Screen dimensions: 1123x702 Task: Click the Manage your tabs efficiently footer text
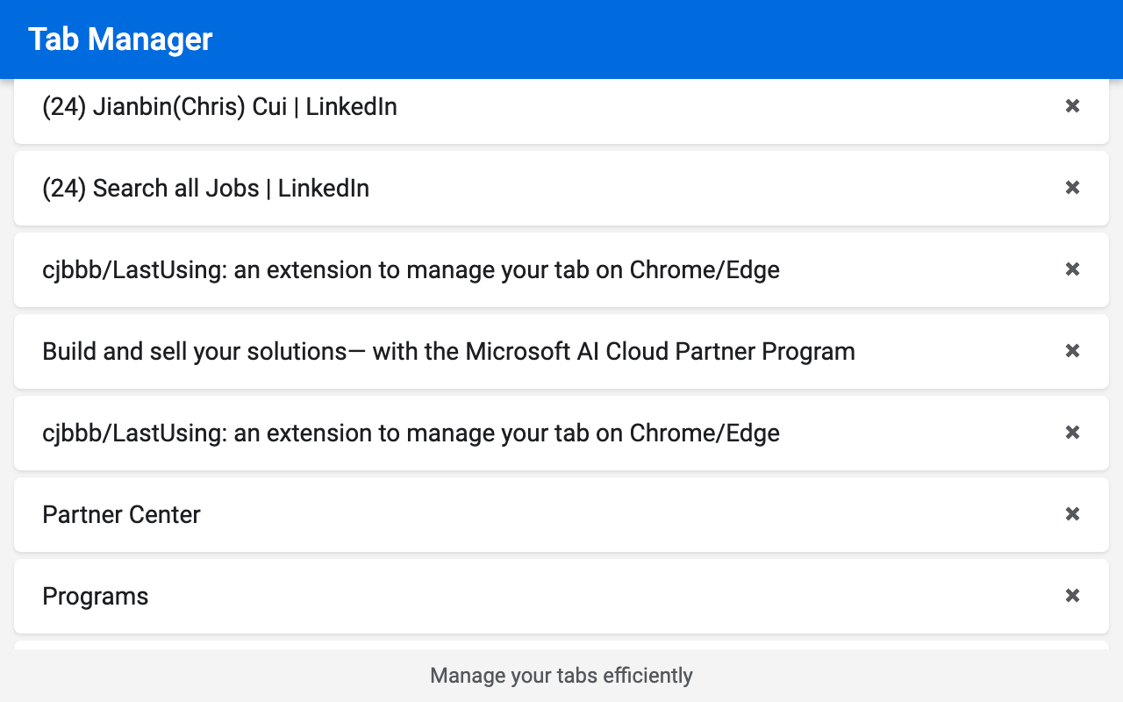561,676
